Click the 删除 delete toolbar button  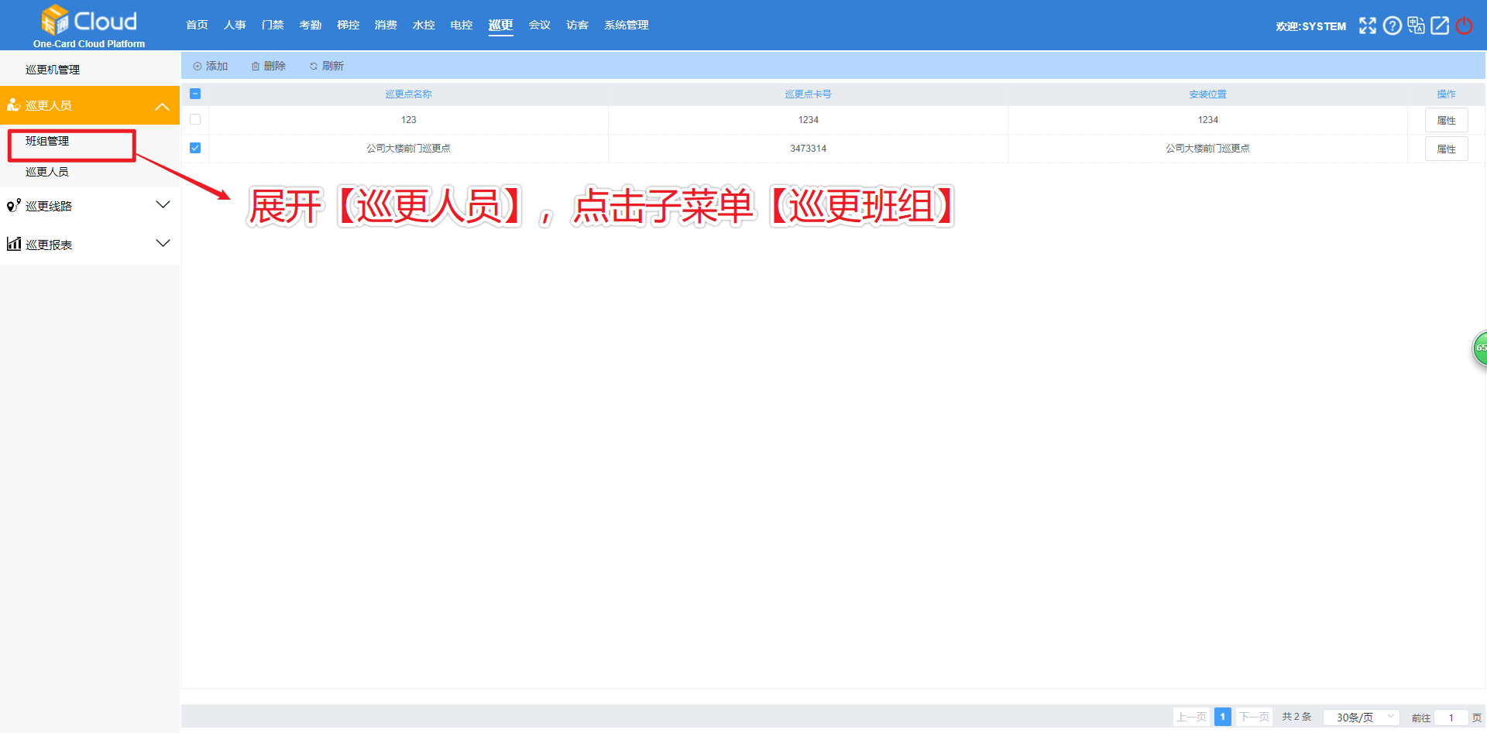[269, 66]
